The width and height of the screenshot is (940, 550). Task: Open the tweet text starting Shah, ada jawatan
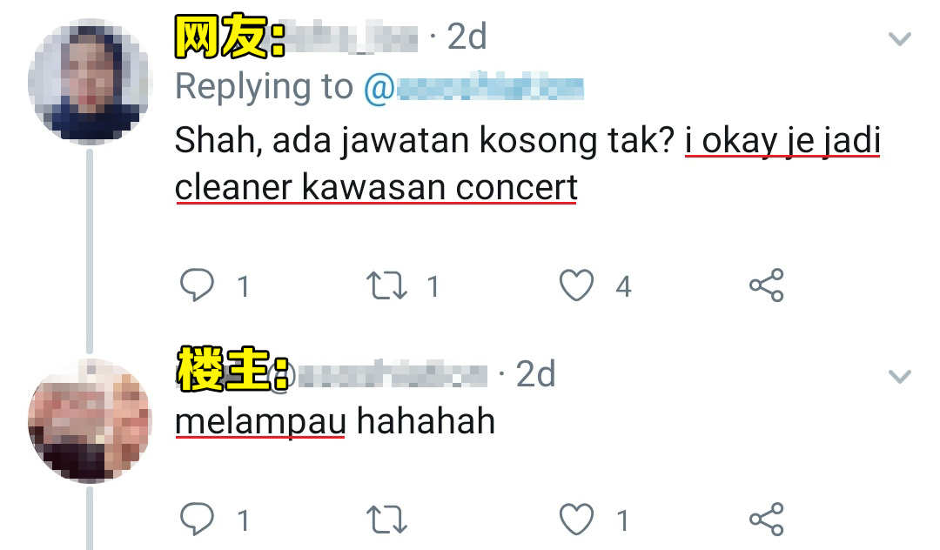pyautogui.click(x=527, y=164)
